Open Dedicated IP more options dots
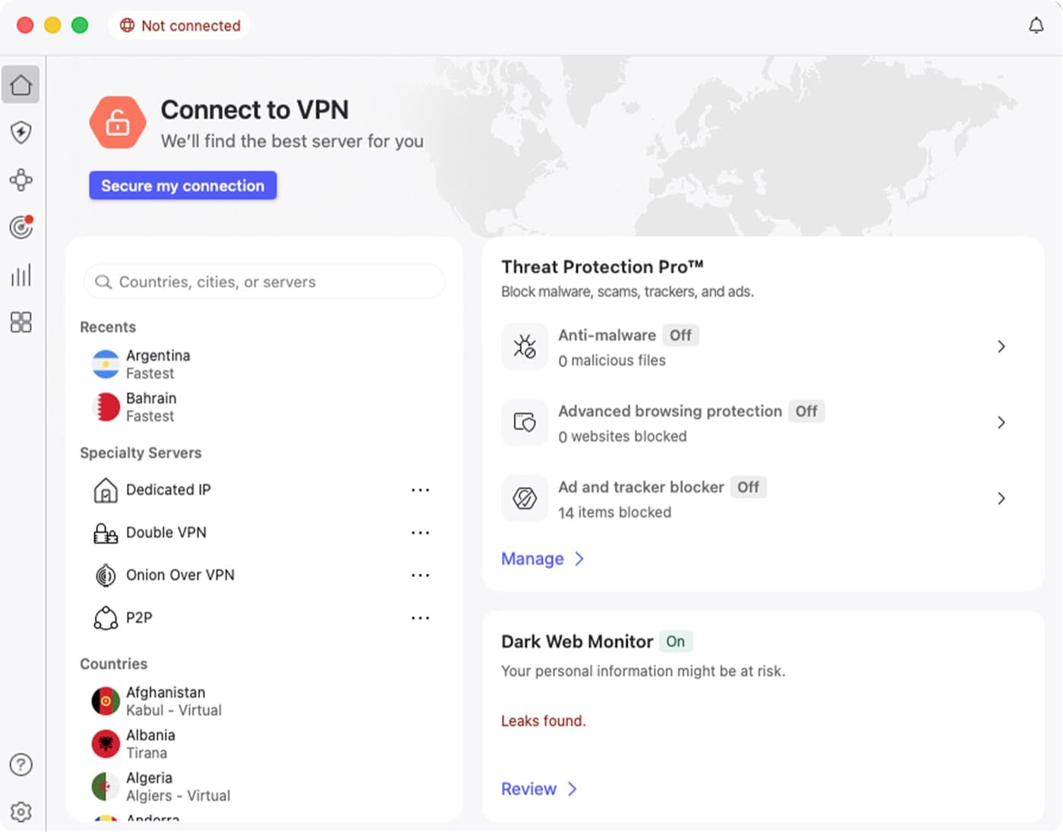 point(420,490)
